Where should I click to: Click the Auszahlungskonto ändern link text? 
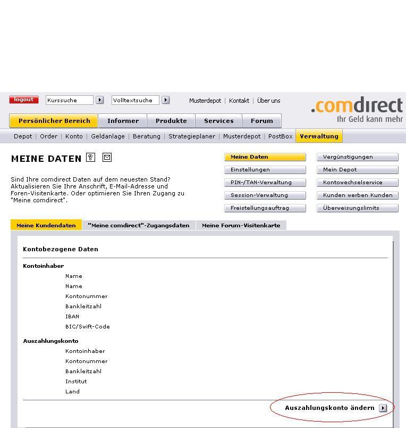[329, 408]
